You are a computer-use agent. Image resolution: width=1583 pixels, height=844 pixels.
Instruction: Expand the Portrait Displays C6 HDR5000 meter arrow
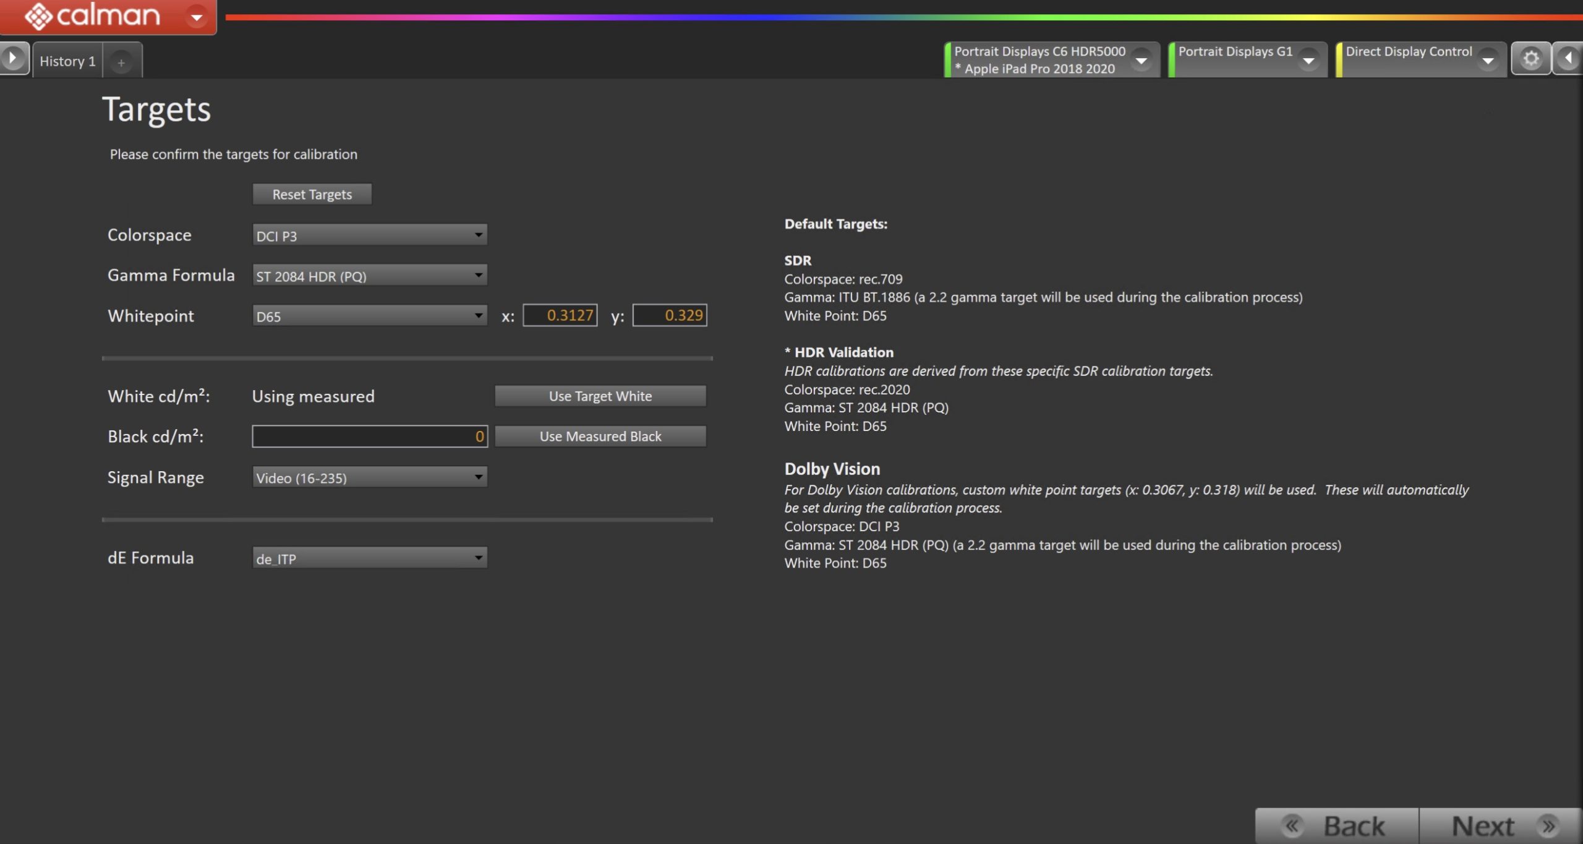point(1141,60)
